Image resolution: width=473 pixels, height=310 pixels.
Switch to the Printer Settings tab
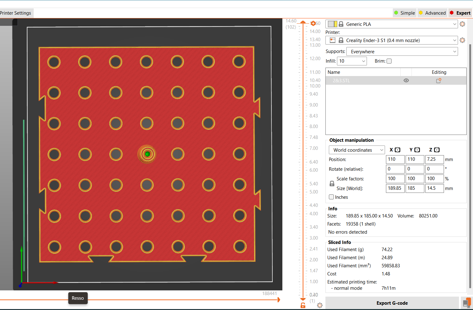point(16,13)
